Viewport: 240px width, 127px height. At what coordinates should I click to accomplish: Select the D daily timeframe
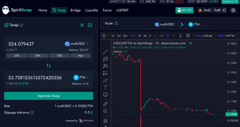click(150, 36)
